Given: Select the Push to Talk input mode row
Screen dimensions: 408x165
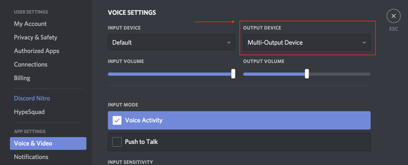Looking at the screenshot, I should 239,142.
